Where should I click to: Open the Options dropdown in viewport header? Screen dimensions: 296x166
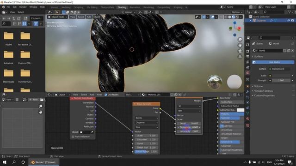click(237, 12)
